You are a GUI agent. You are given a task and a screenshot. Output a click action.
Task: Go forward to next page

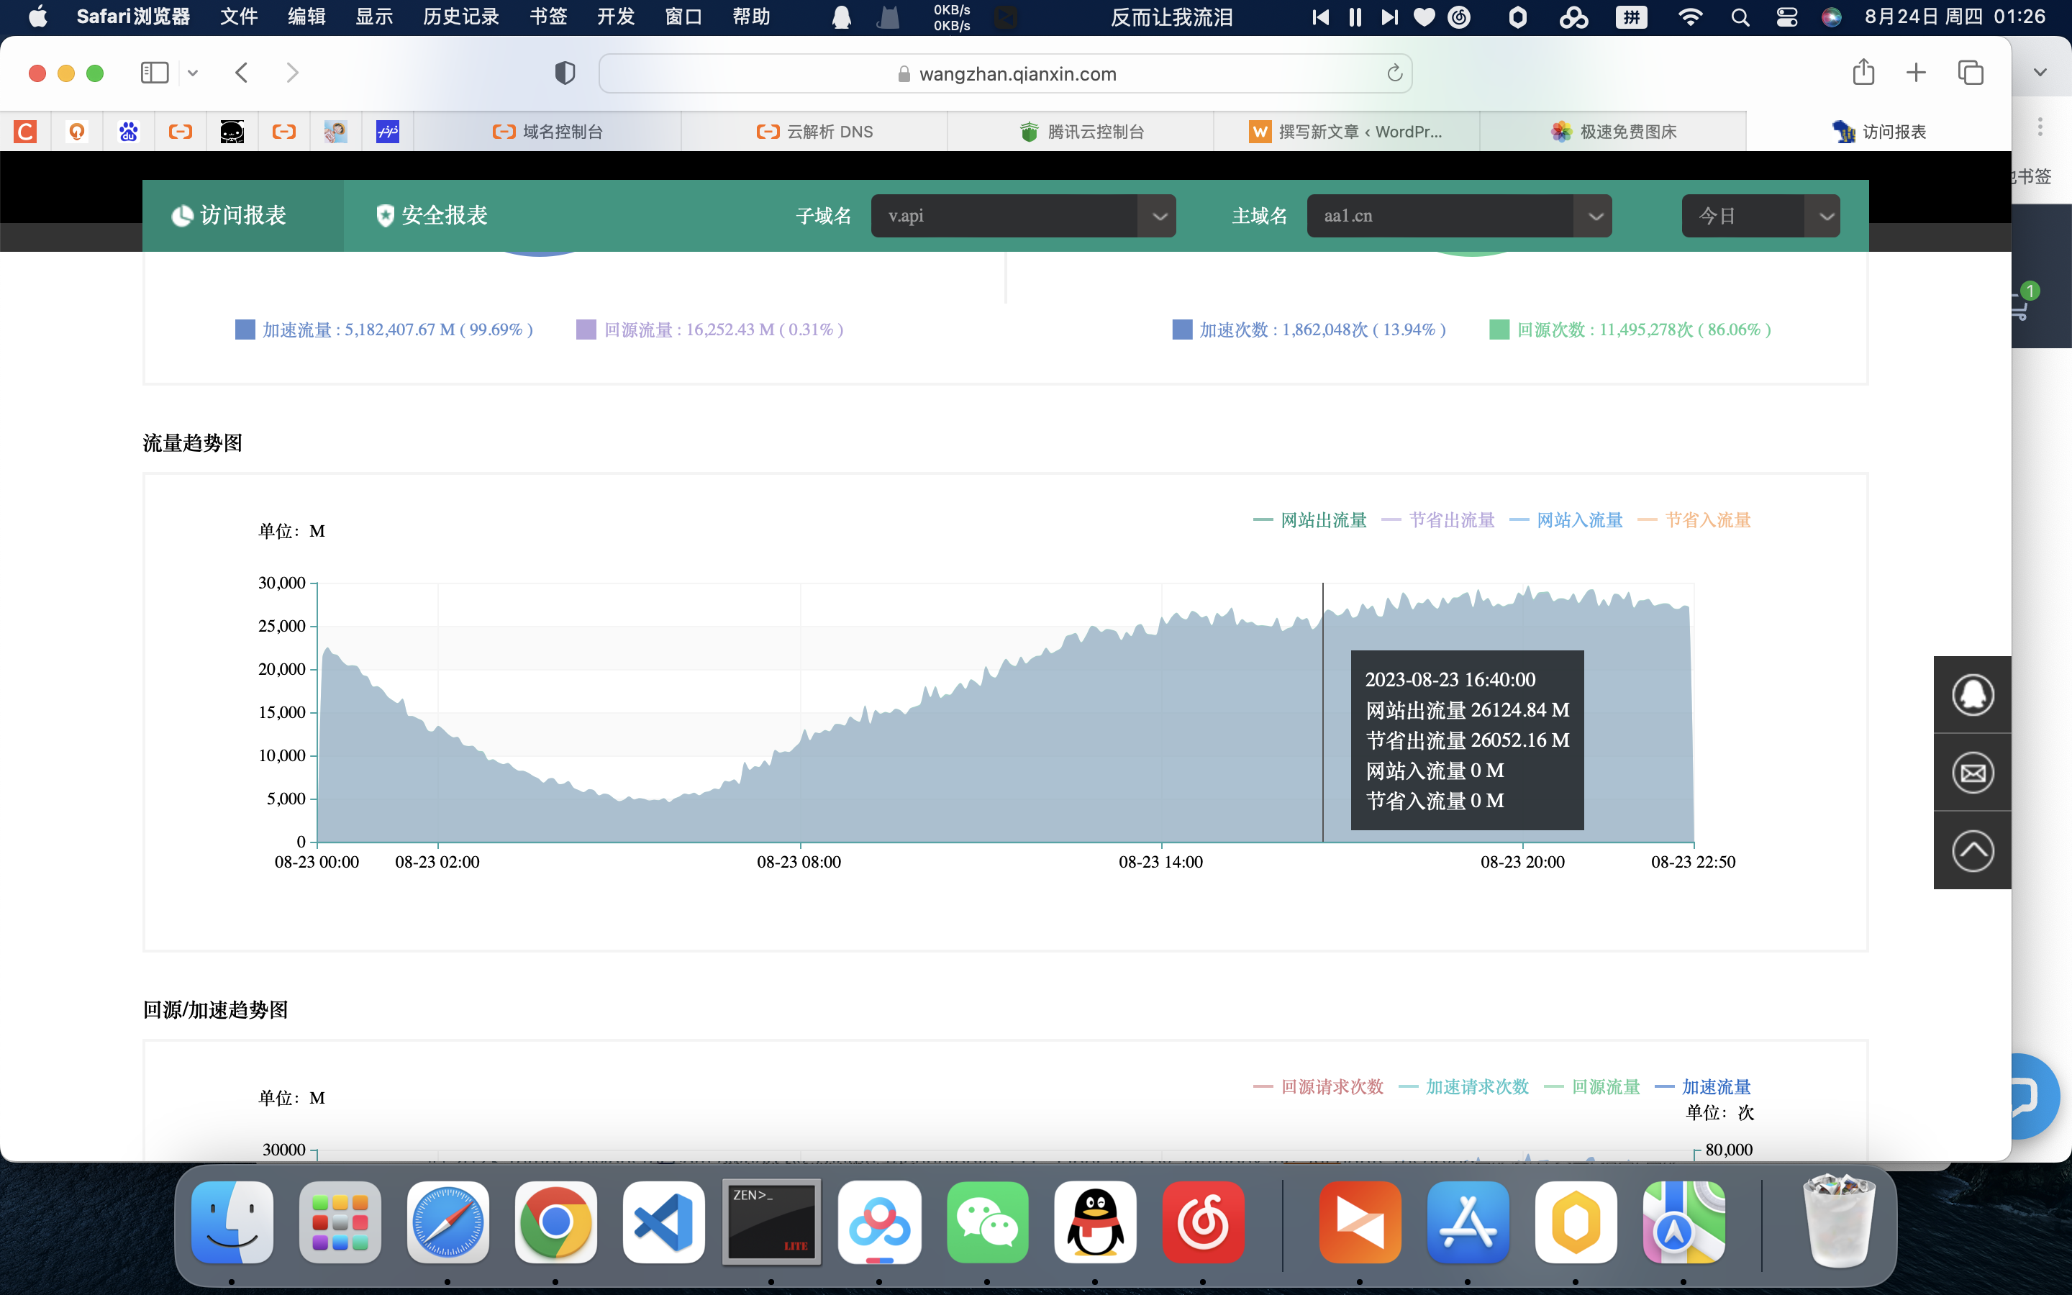[292, 73]
